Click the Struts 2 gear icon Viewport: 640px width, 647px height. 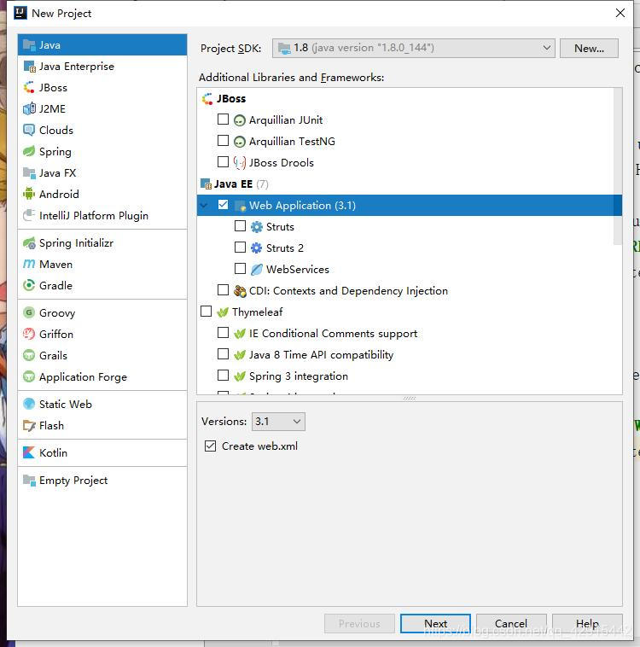(x=256, y=248)
